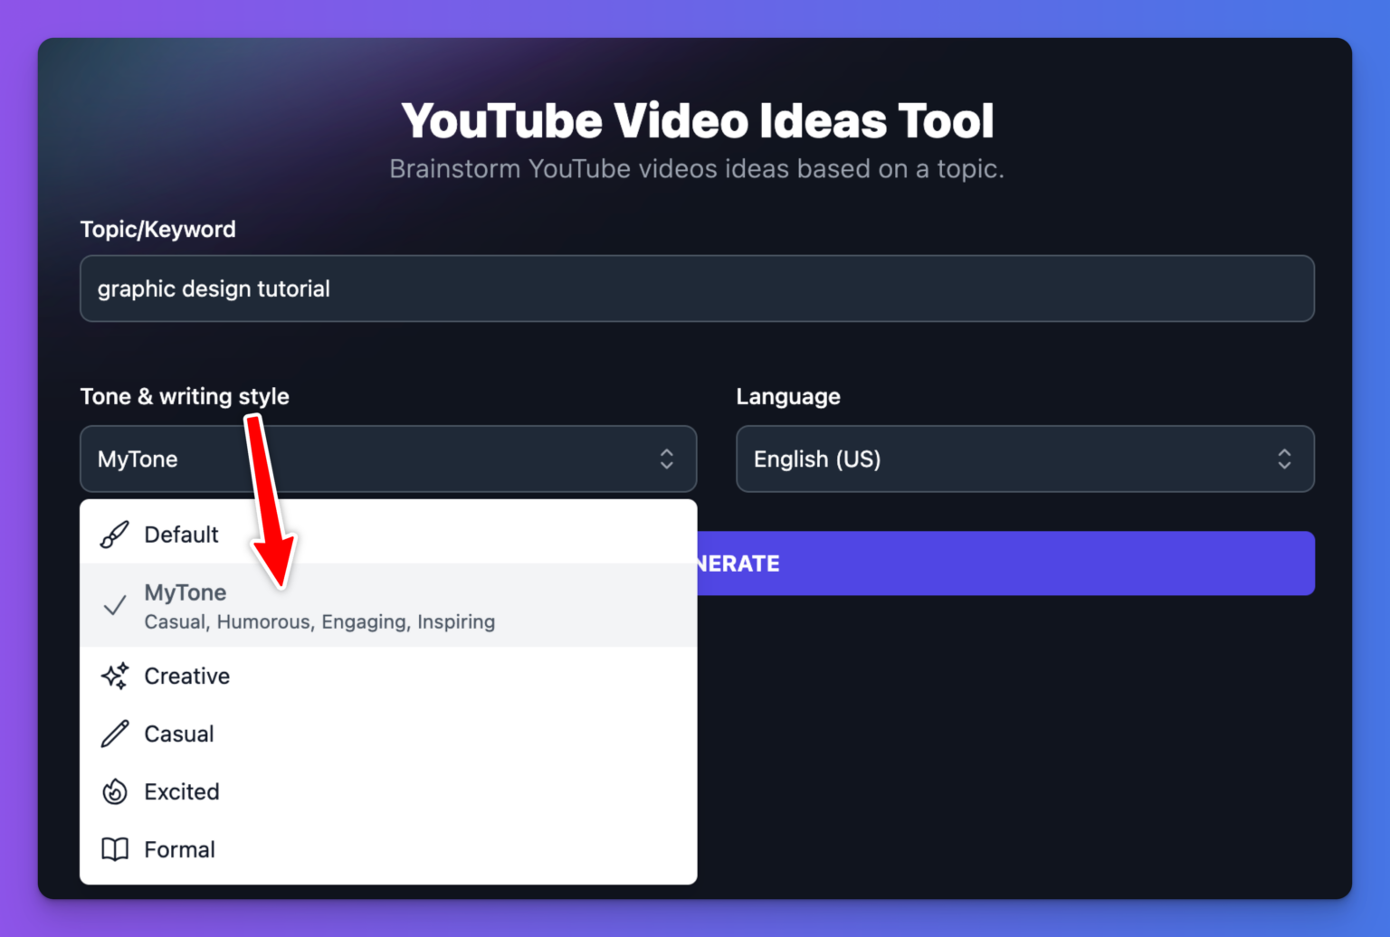Select the paintbrush icon beside Default tone

114,534
